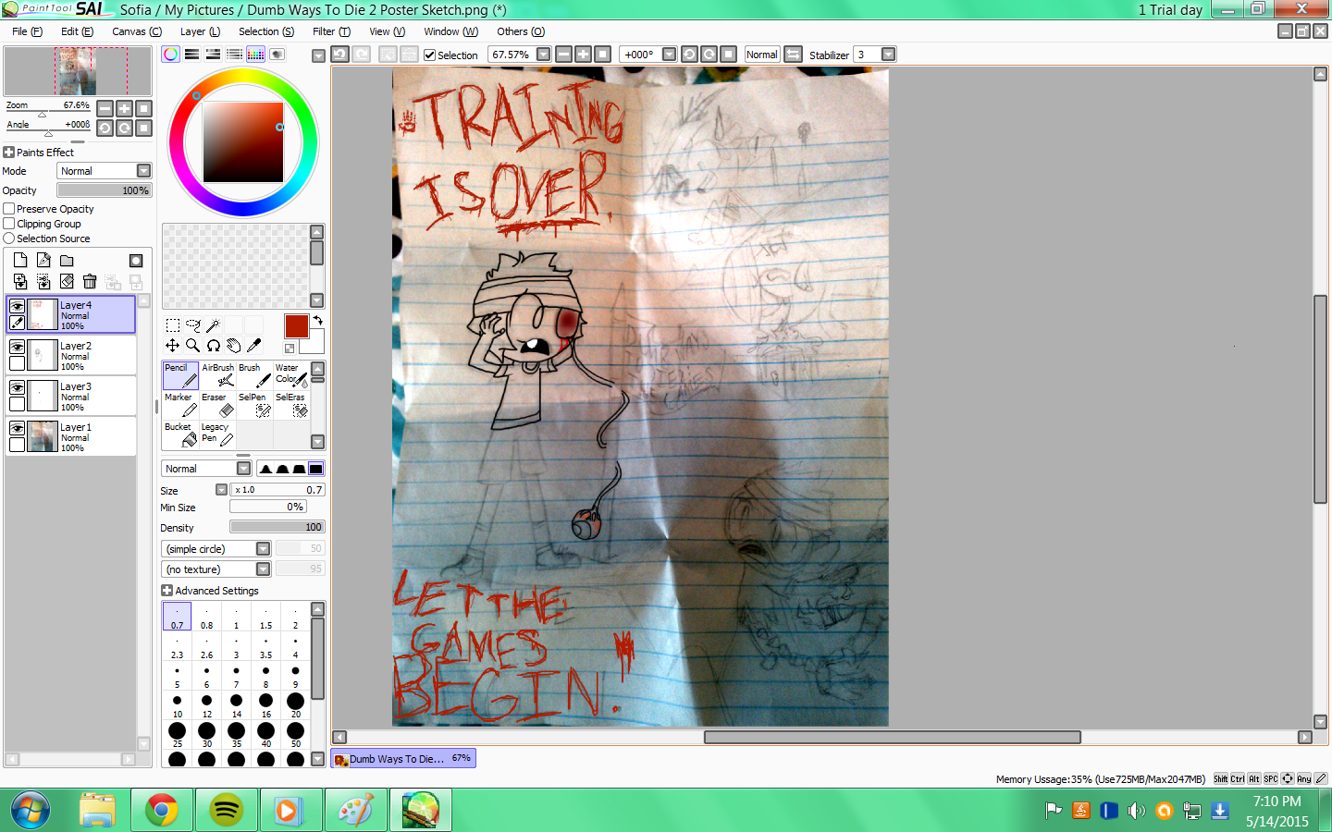Hide Layer2 with its eye icon
The height and width of the screenshot is (832, 1332).
point(17,347)
